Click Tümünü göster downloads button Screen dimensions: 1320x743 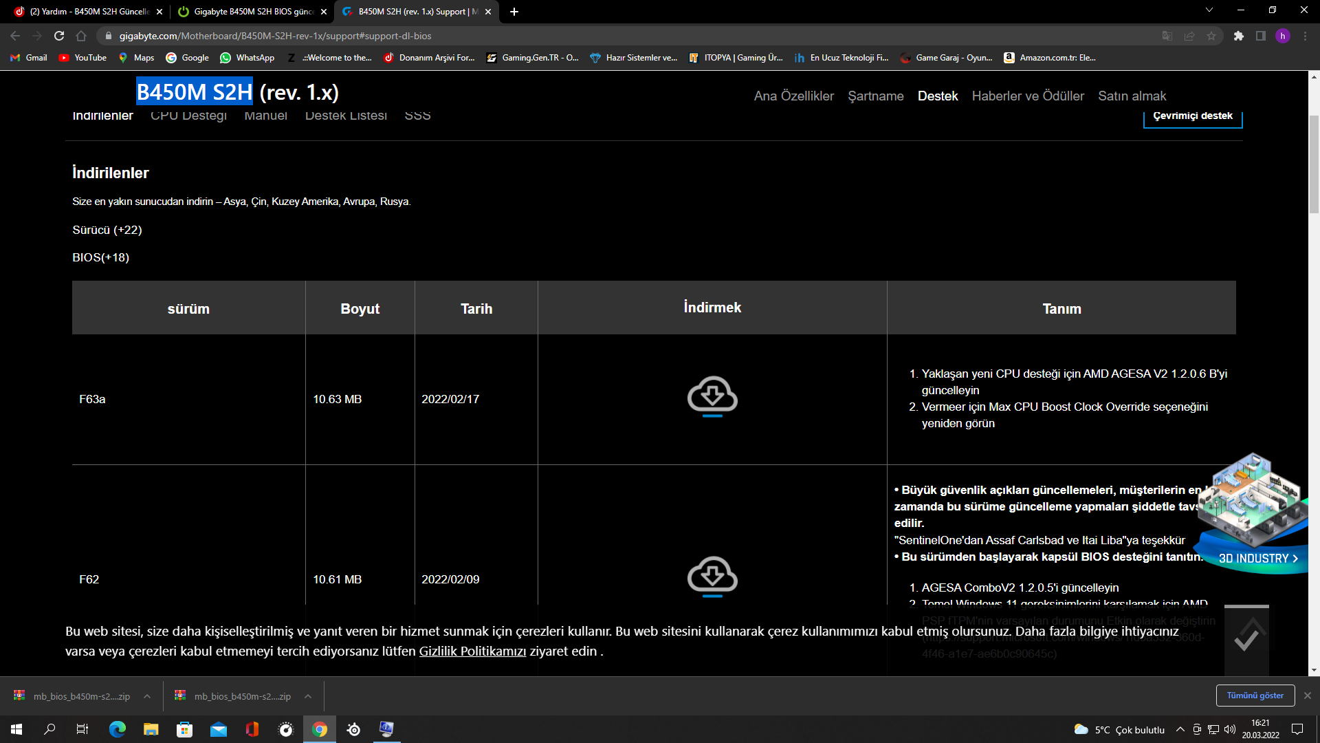click(x=1255, y=696)
